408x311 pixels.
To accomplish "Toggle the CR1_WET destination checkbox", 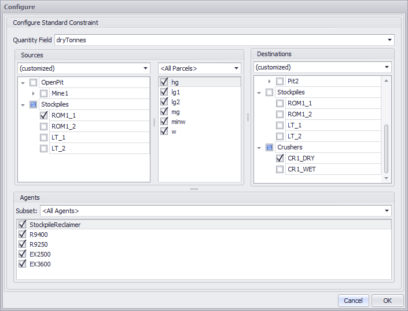I will [280, 169].
